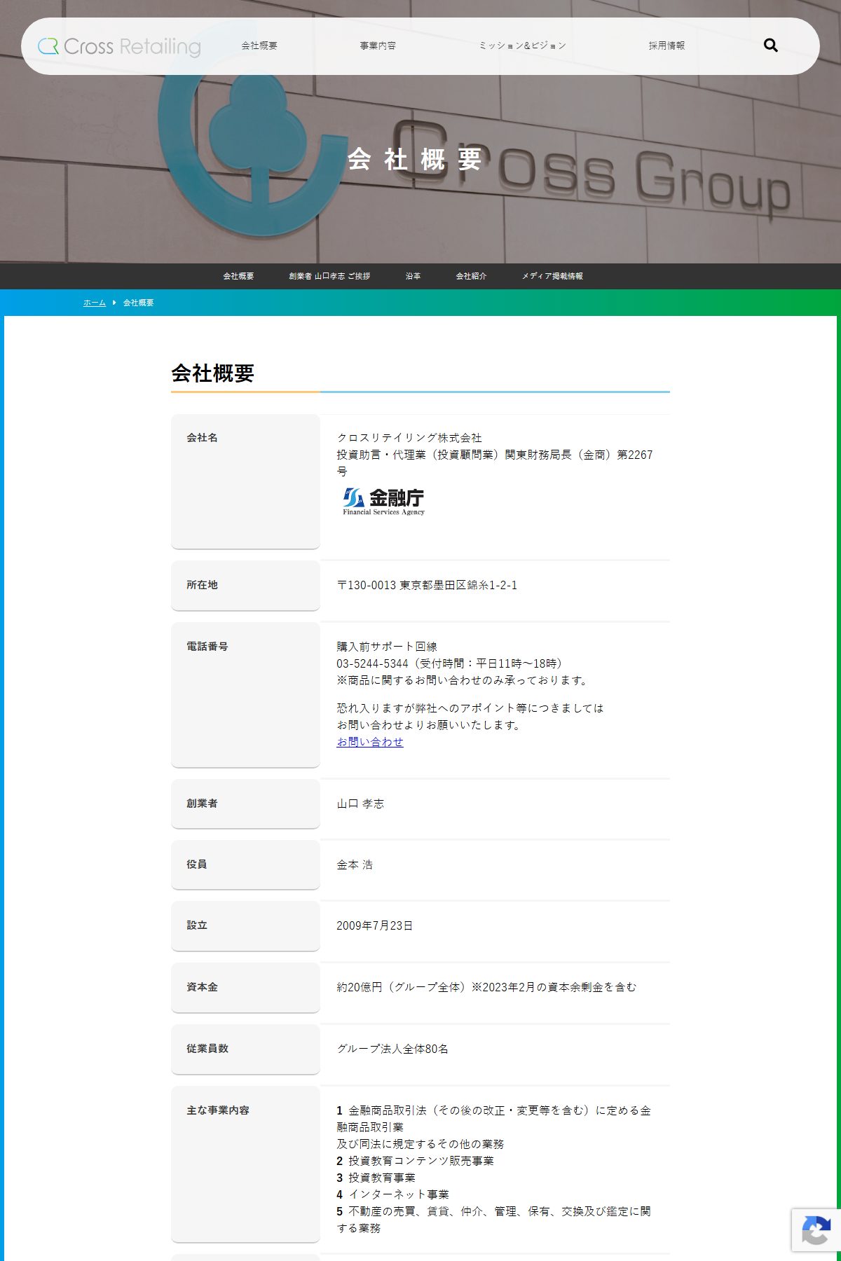
Task: Click business item 5 about 不動産の売買
Action: coord(493,1220)
